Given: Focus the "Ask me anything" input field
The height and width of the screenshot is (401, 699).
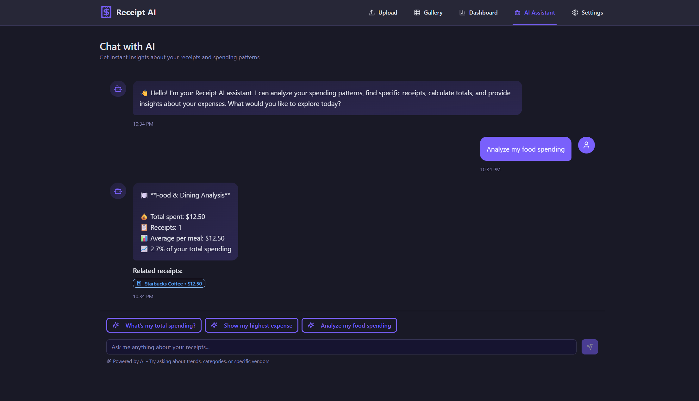Looking at the screenshot, I should [341, 347].
